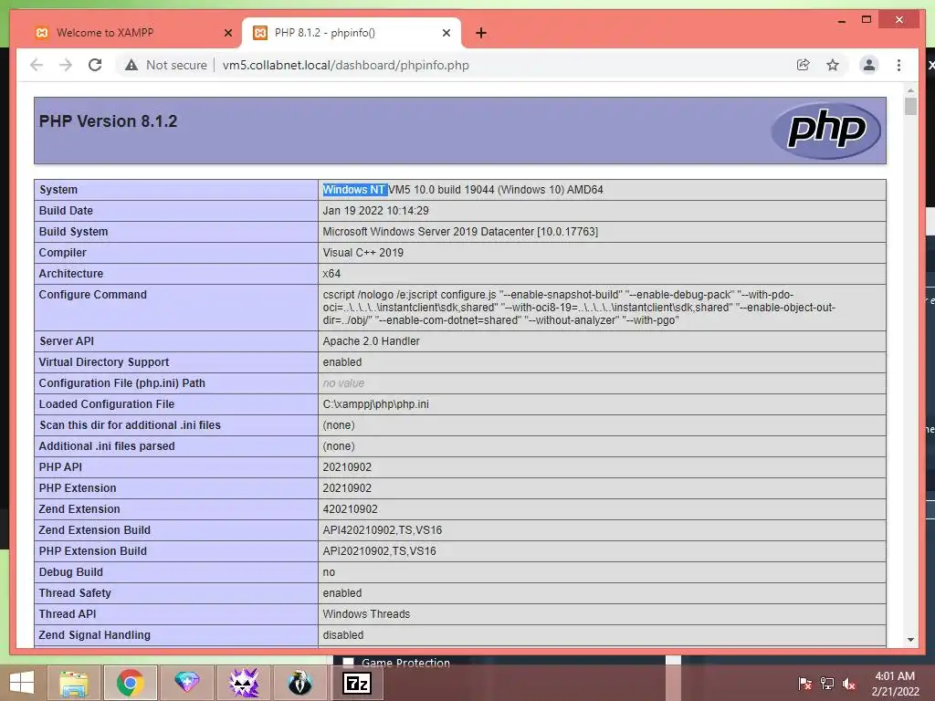Screen dimensions: 935x701
Task: Open the Chrome three-dot menu
Action: (898, 65)
